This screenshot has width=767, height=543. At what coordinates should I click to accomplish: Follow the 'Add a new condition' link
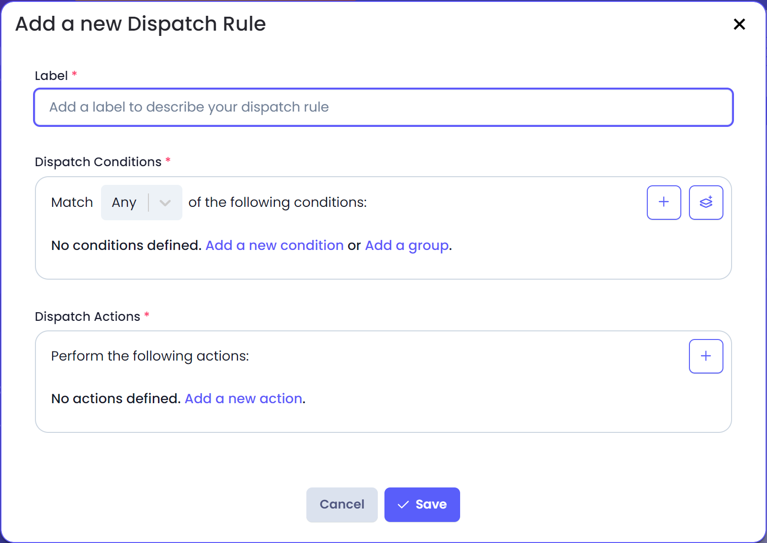point(274,245)
